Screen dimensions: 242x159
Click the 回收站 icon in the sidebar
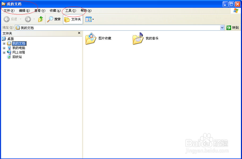pos(16,57)
